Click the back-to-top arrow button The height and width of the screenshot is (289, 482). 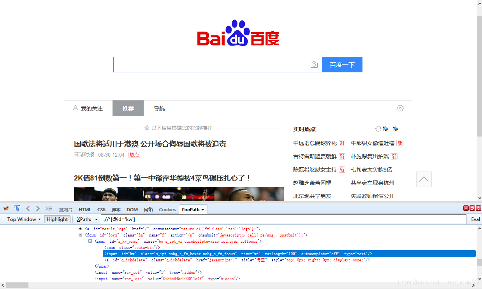pos(424,179)
